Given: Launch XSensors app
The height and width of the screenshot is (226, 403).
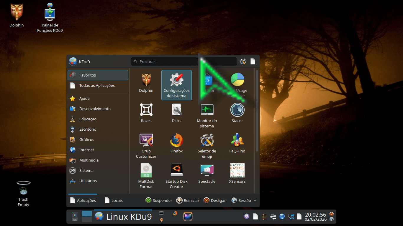Looking at the screenshot, I should click(x=237, y=174).
